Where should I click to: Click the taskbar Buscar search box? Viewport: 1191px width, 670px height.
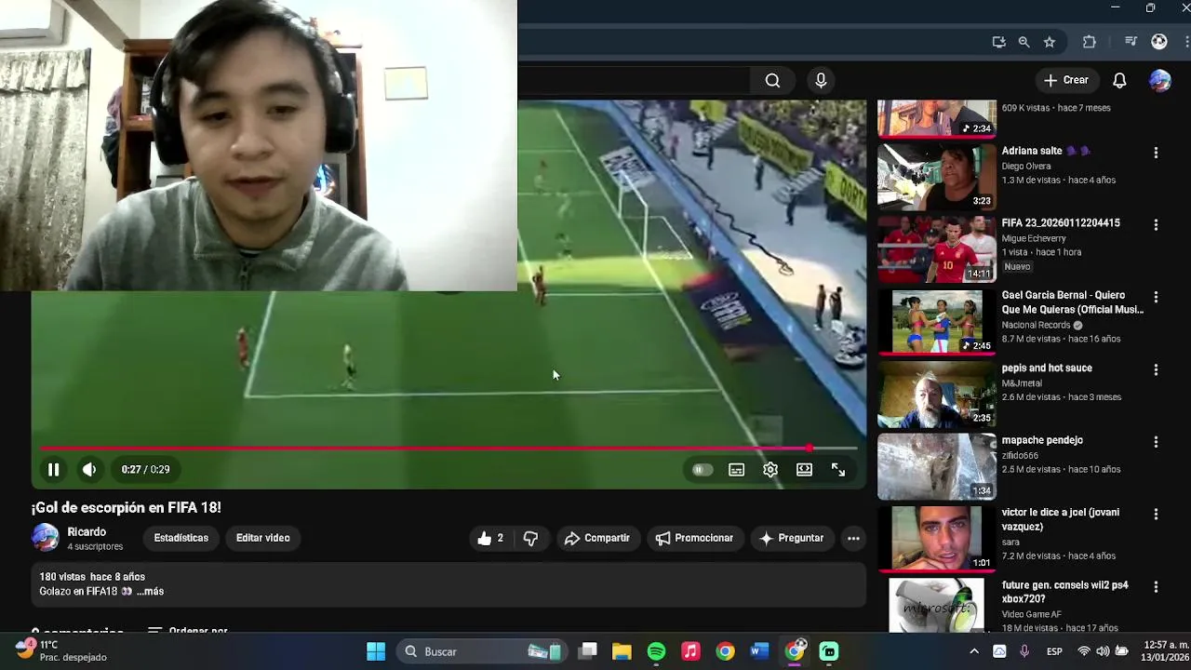[x=482, y=651]
